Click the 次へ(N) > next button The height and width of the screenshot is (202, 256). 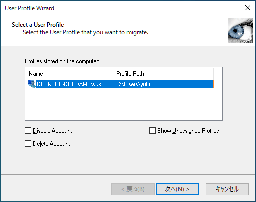click(177, 189)
